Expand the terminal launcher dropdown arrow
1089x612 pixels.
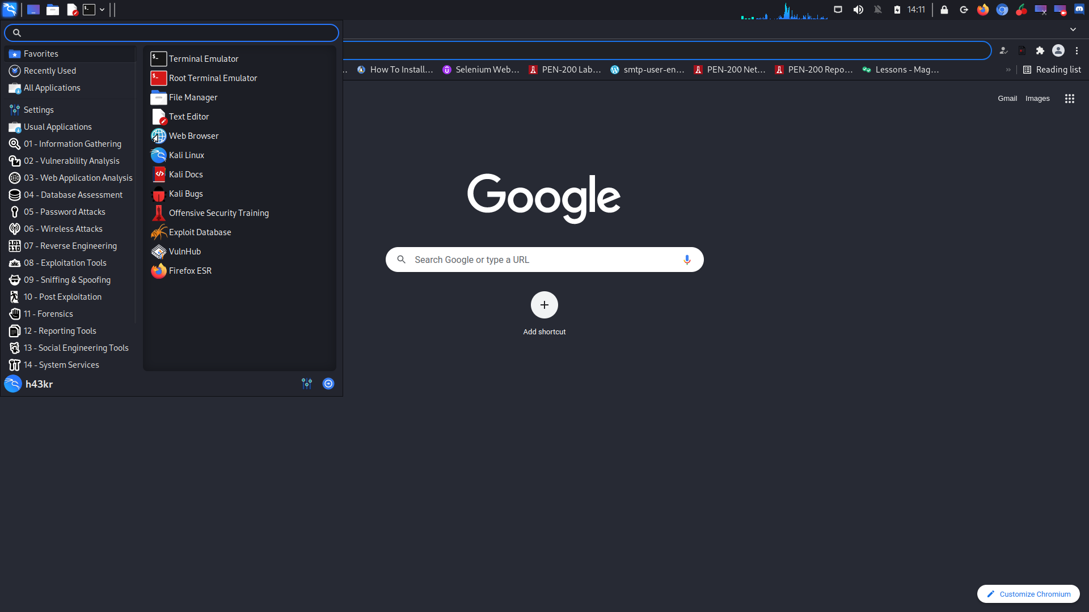click(102, 10)
